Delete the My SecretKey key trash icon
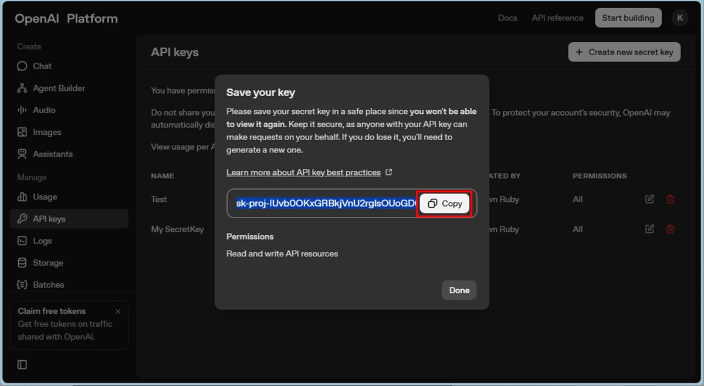Screen dimensions: 704x386 click(x=670, y=229)
